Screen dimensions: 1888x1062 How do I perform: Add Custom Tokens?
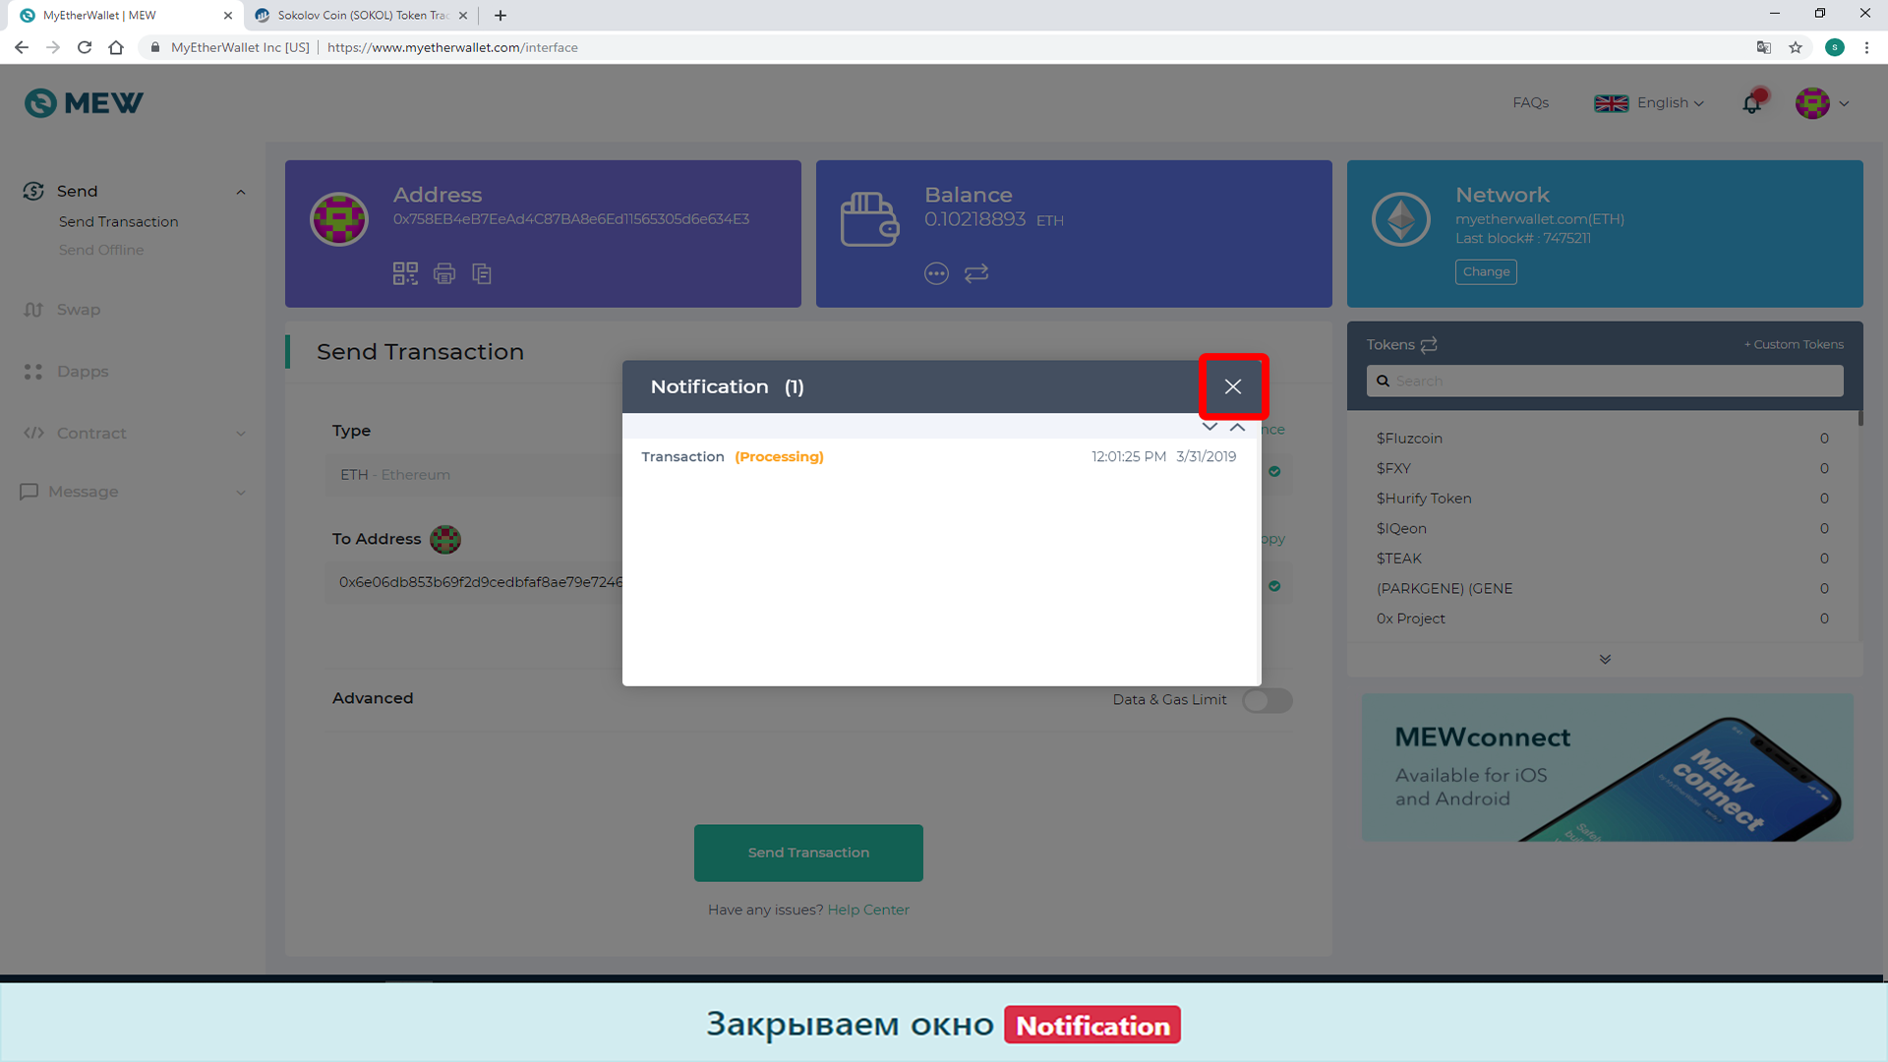tap(1794, 344)
